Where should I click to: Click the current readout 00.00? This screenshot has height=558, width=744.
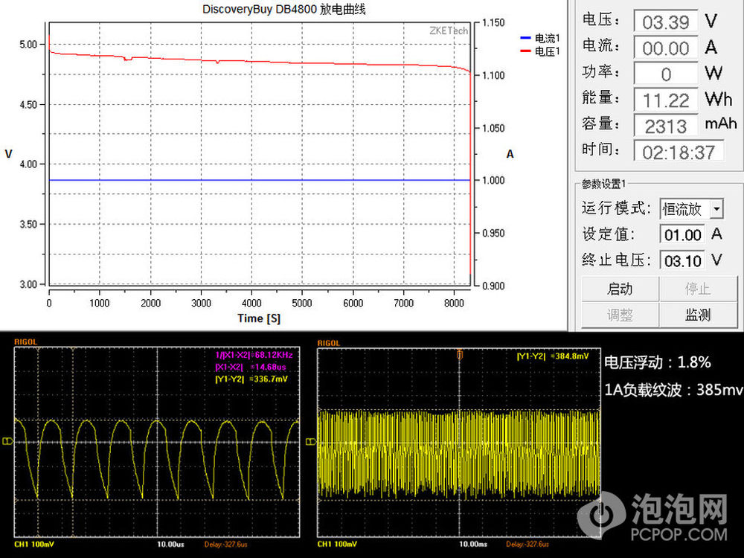666,48
